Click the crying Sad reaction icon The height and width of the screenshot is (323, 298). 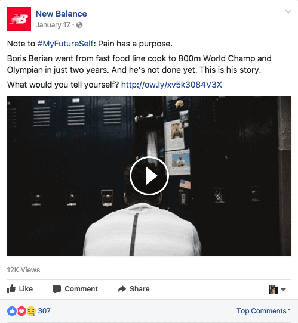click(x=31, y=311)
